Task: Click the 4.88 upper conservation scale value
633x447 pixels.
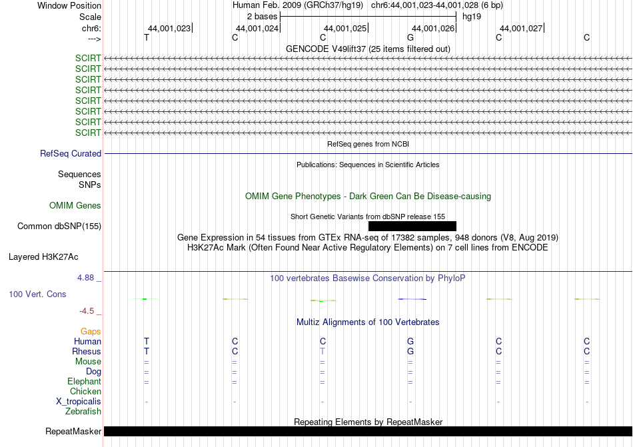Action: [86, 278]
